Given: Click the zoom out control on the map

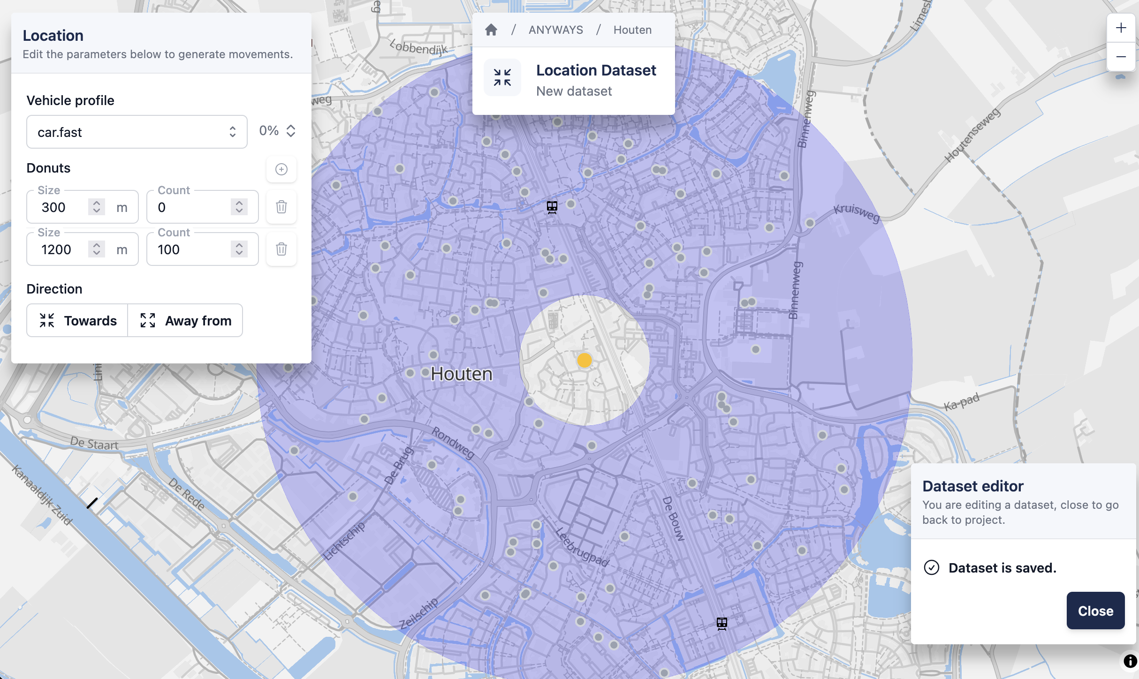Looking at the screenshot, I should click(x=1122, y=57).
